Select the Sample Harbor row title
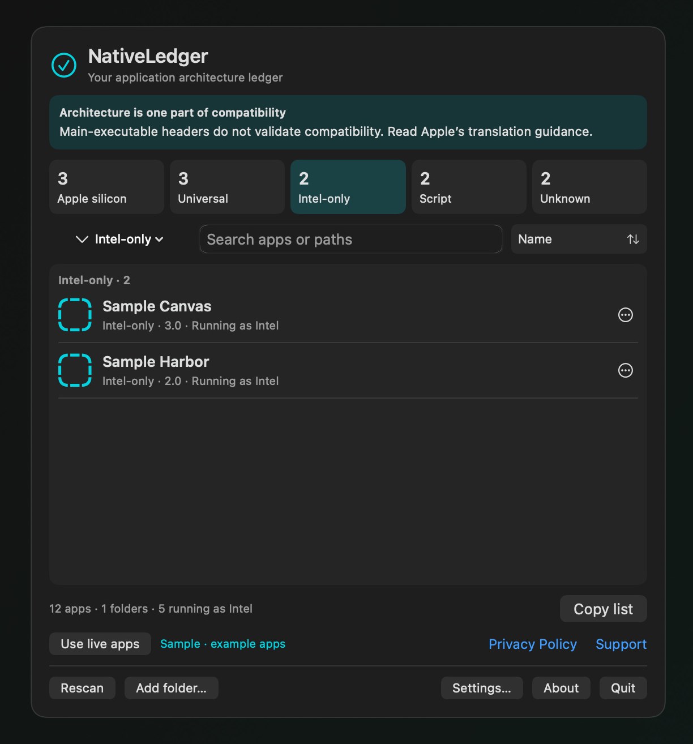Screen dimensions: 693x744 coord(156,362)
